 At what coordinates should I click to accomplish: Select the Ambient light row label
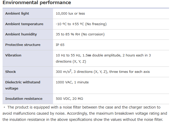[17, 14]
